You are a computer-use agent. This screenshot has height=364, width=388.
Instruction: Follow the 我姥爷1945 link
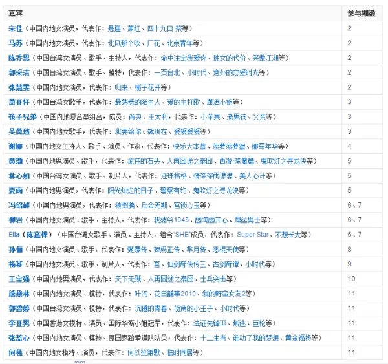[x=171, y=220]
